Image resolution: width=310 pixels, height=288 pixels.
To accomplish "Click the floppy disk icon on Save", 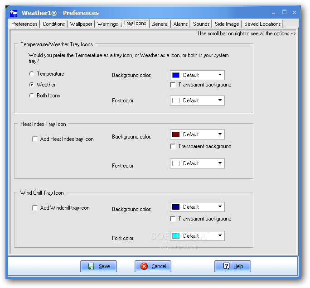I will (91, 266).
